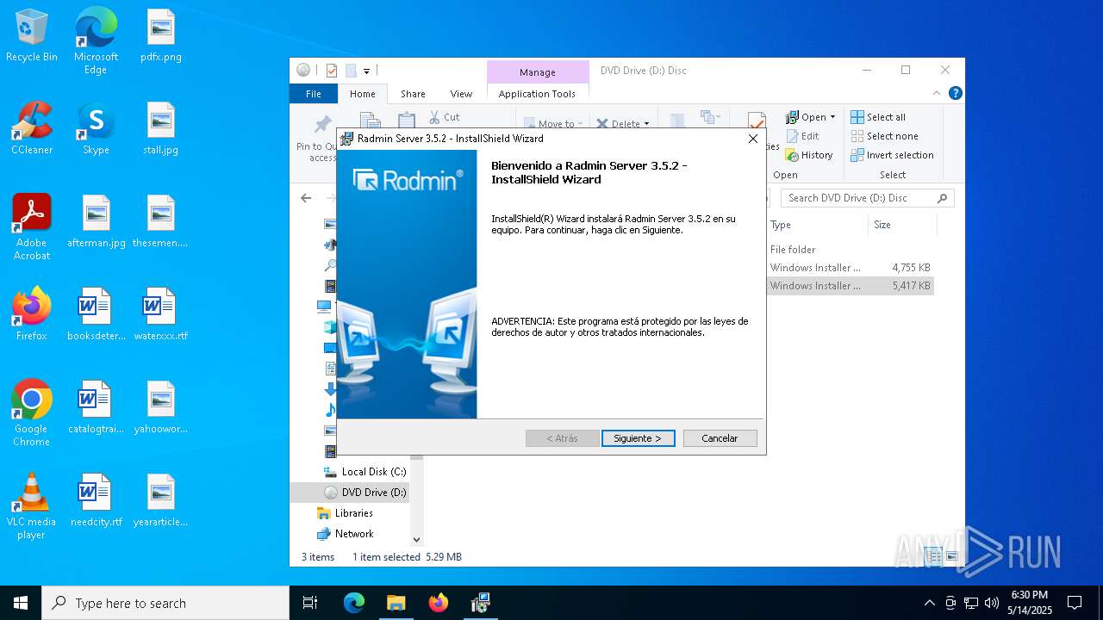Open Explorer help question mark icon
The image size is (1103, 620).
pyautogui.click(x=955, y=93)
